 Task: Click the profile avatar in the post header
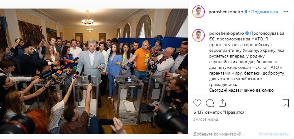click(x=199, y=12)
